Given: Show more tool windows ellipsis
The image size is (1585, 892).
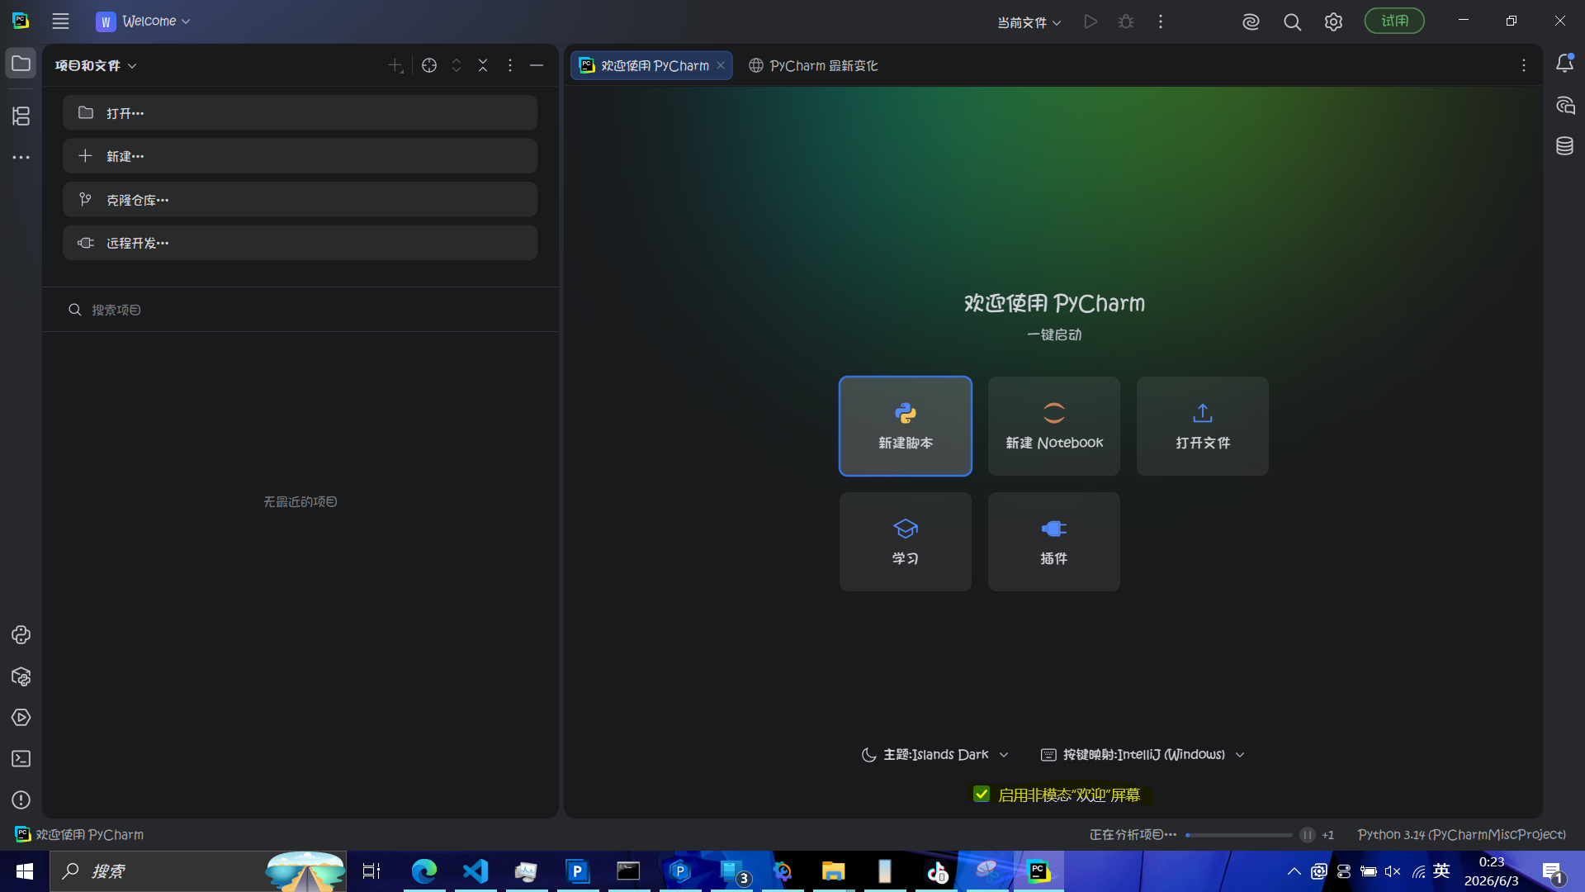Looking at the screenshot, I should 21,157.
